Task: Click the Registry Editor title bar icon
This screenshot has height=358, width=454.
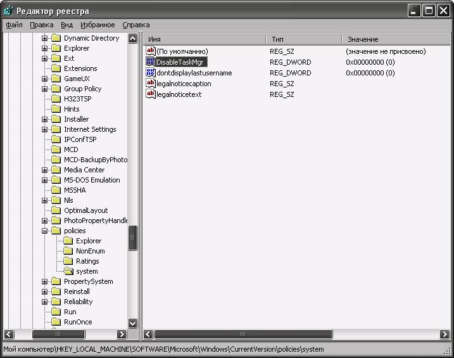Action: (x=8, y=10)
